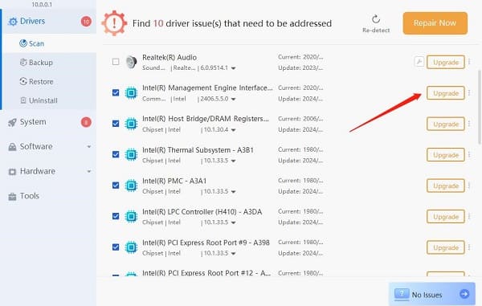
Task: Click the Drivers red count badge
Action: (86, 21)
